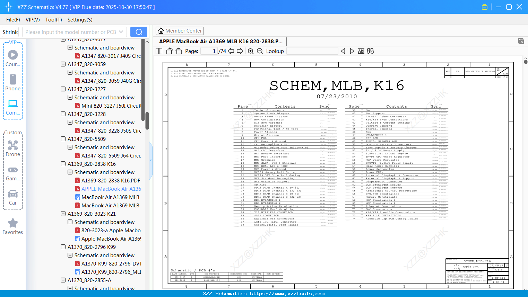Toggle the two-page split view icon
Screen dimensions: 528x297
tap(159, 51)
